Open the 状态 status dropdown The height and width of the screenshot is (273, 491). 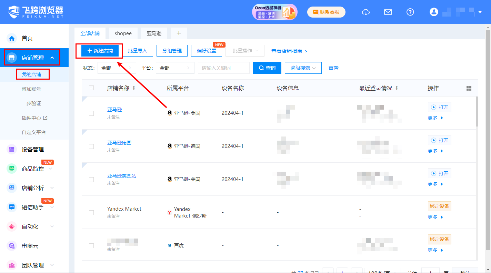coord(117,68)
